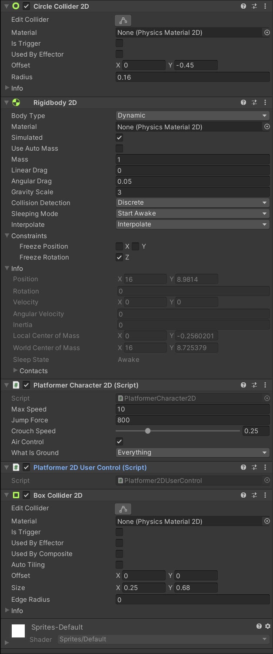Click Edit Collider button in Box Collider 2D
The image size is (273, 654).
click(123, 509)
